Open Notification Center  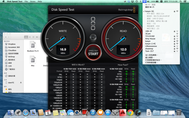(x=185, y=1)
